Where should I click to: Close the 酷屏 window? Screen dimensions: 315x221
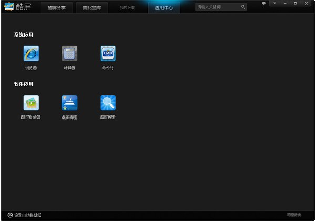click(306, 4)
